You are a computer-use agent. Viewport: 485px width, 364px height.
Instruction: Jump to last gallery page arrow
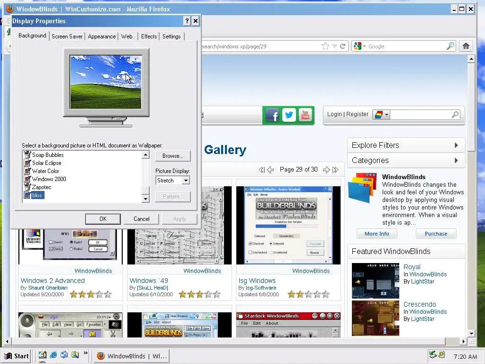tap(335, 170)
